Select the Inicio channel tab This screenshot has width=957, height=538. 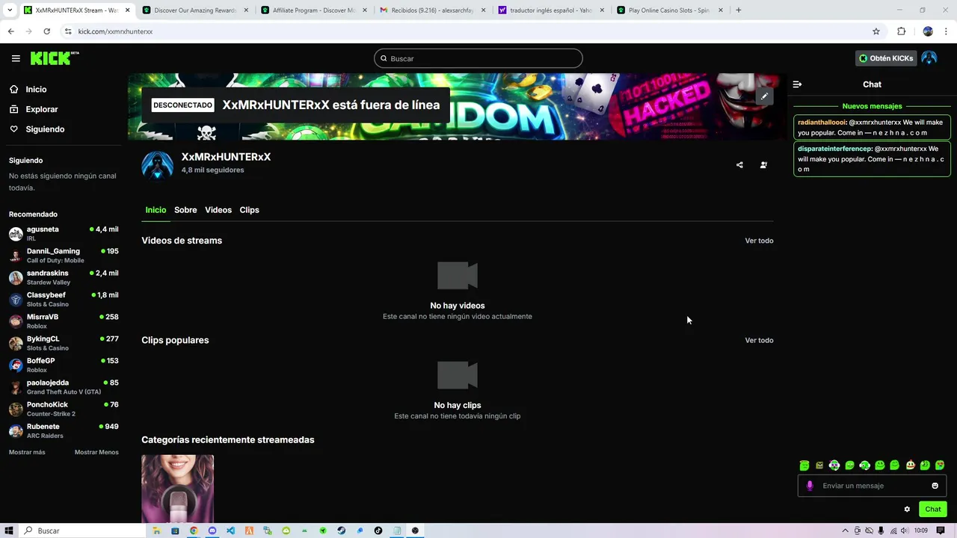click(156, 210)
